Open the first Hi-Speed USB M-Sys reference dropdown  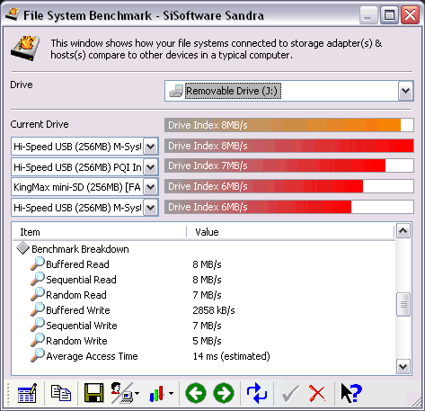(x=150, y=147)
